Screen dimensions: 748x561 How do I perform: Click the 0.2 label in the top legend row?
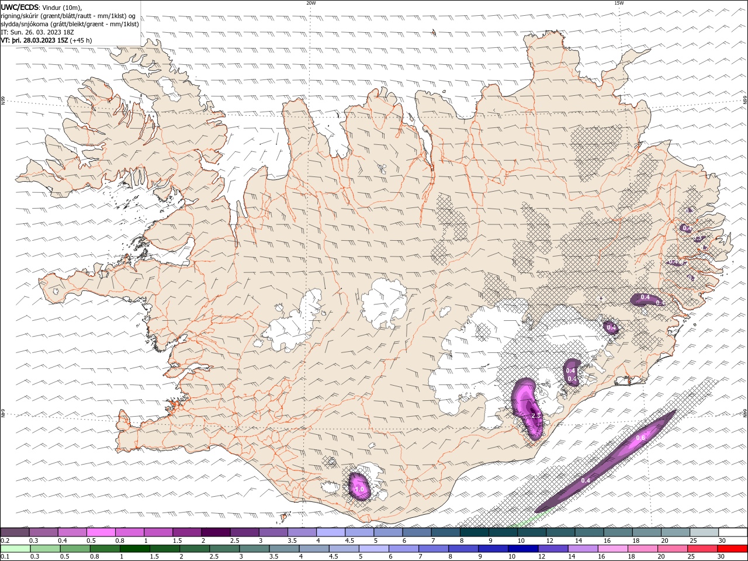point(5,541)
